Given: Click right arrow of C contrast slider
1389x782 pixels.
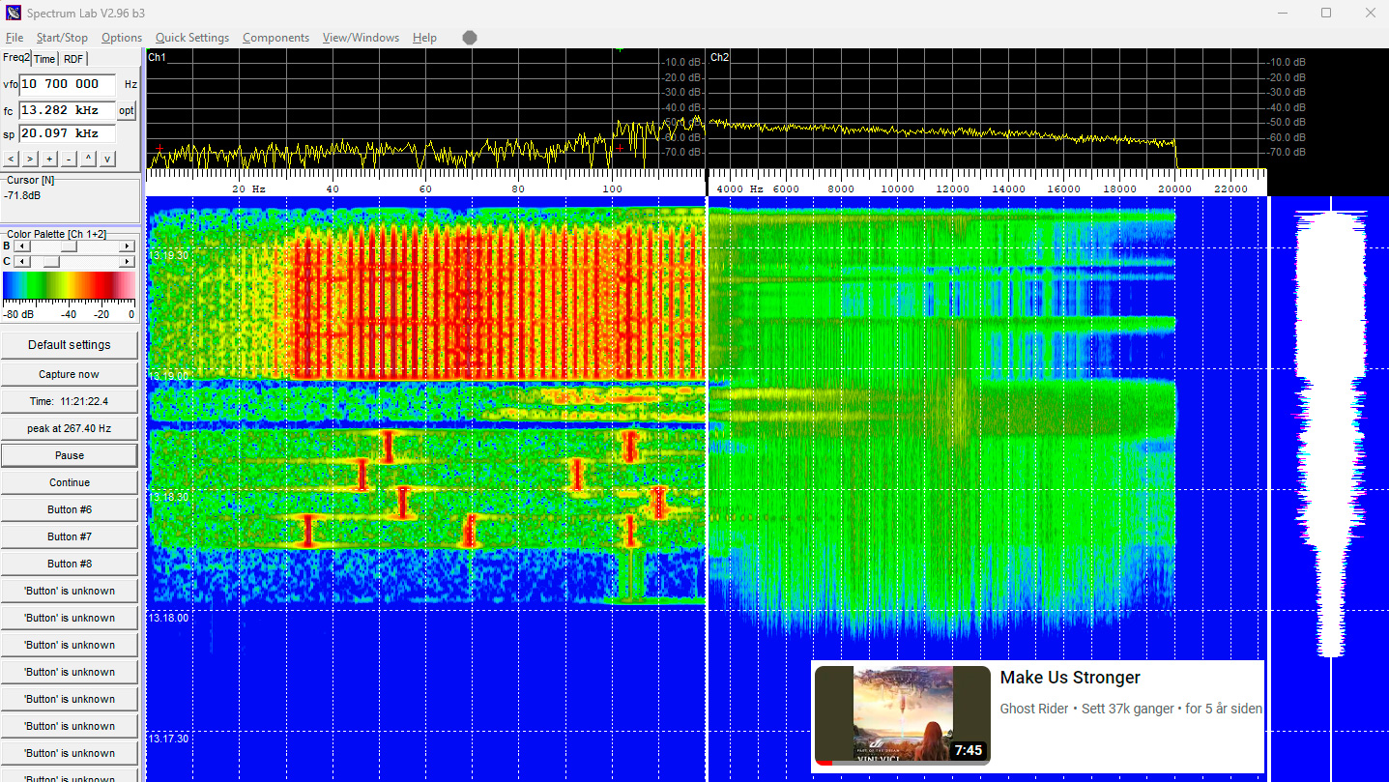Looking at the screenshot, I should 127,261.
